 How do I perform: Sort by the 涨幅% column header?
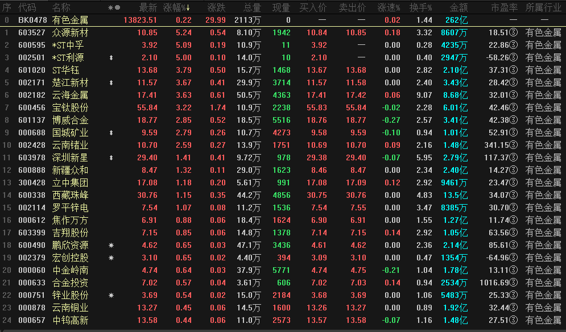pos(176,7)
